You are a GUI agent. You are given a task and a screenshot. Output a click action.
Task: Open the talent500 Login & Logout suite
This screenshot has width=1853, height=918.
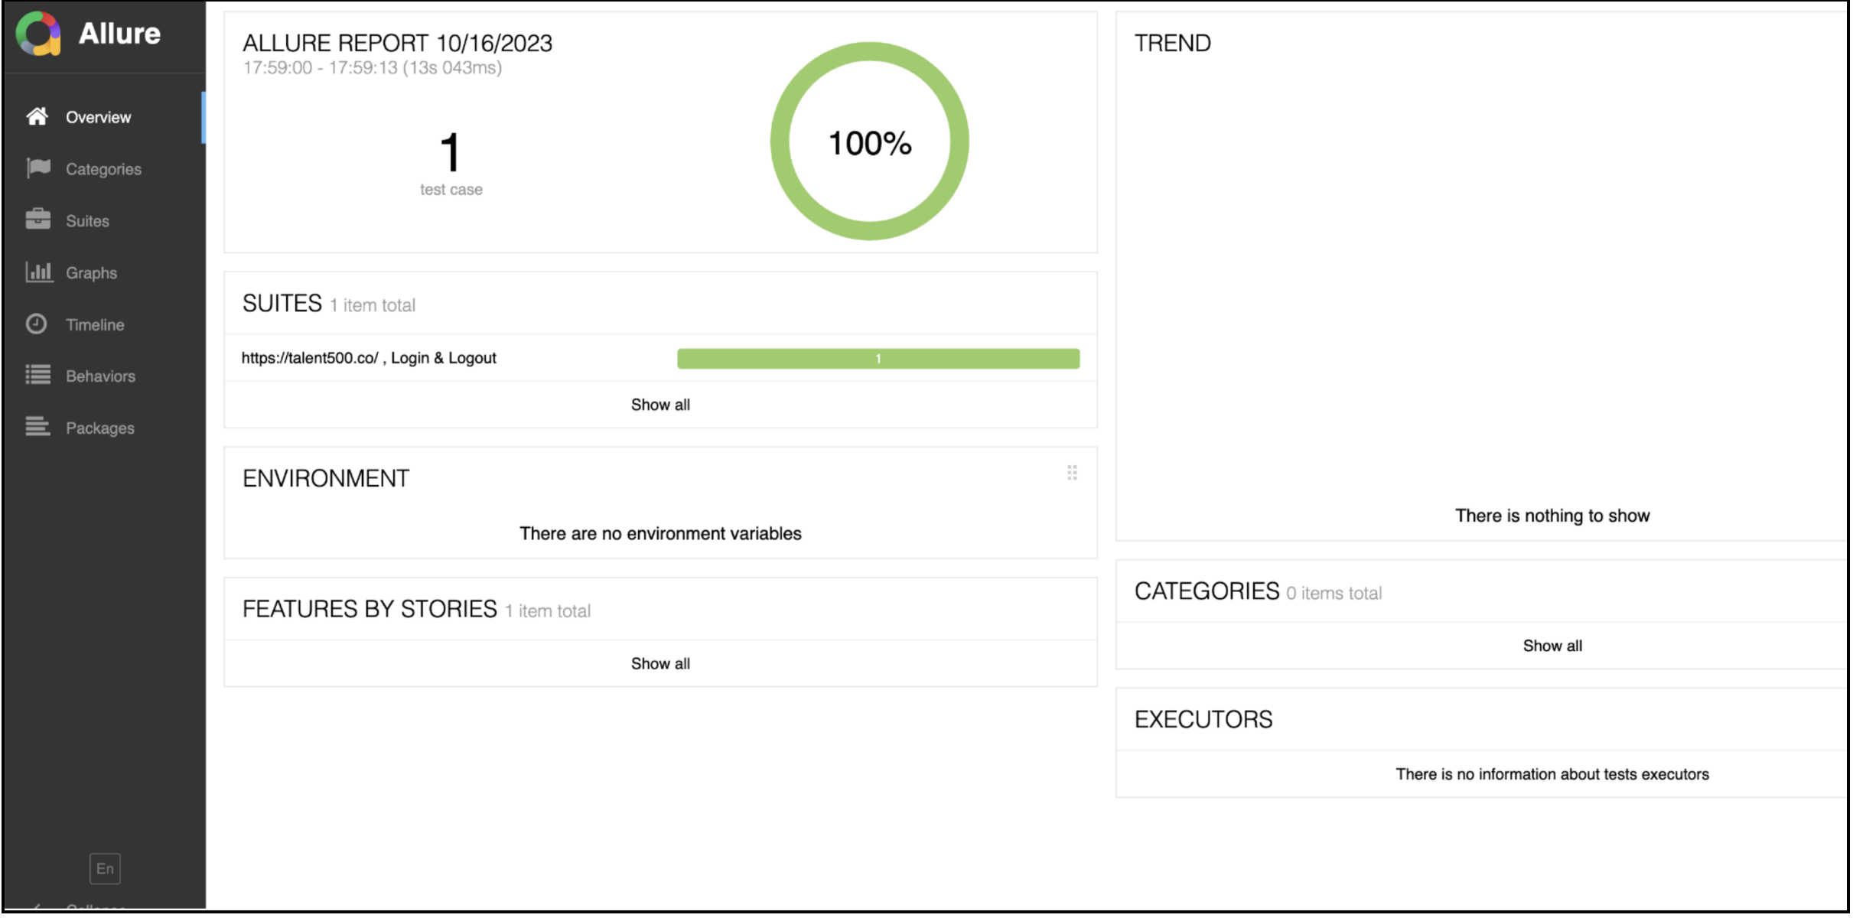pyautogui.click(x=369, y=358)
